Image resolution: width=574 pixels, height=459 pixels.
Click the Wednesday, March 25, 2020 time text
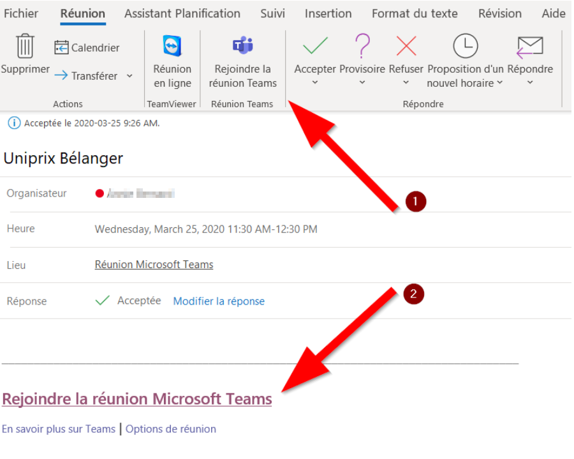coord(206,229)
